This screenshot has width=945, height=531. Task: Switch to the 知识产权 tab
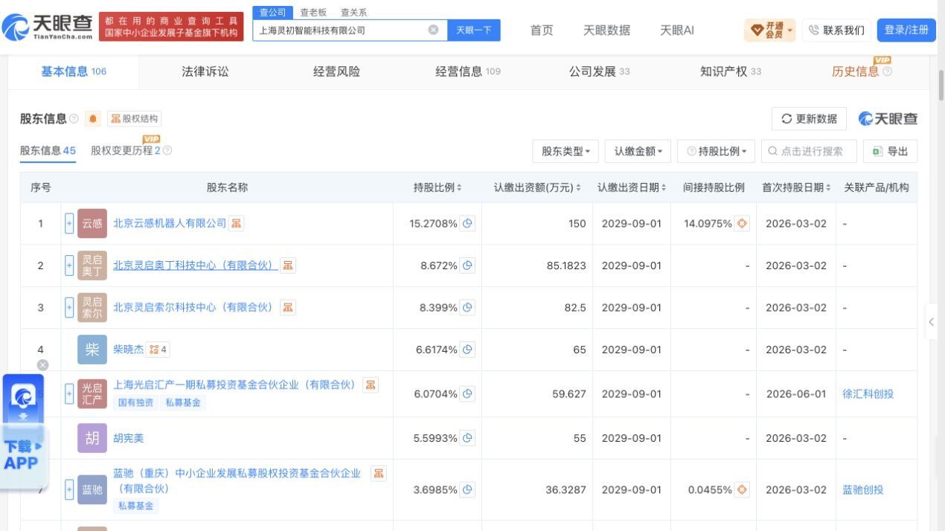pos(730,71)
